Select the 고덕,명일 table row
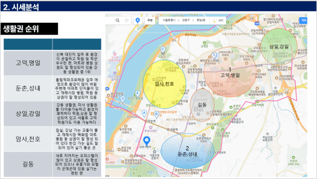 pyautogui.click(x=53, y=63)
